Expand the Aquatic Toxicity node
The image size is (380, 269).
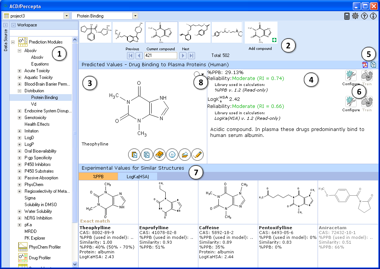[x=19, y=77]
